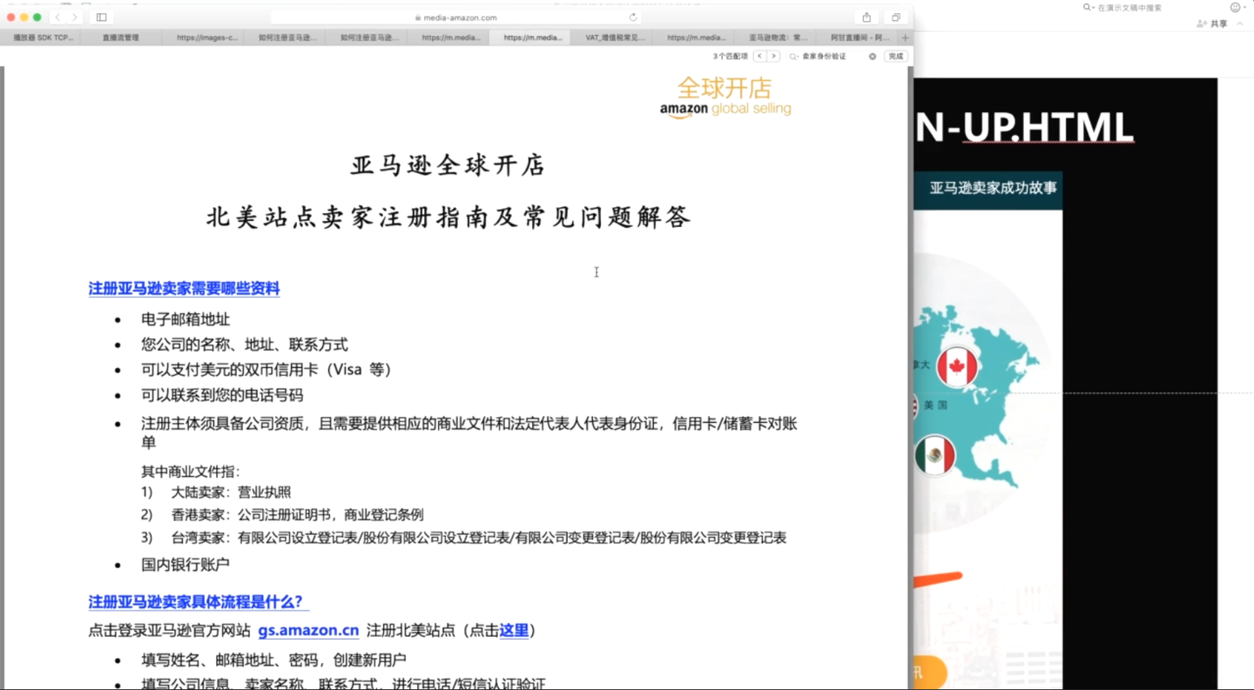Click the 国内银行账户 bullet
This screenshot has height=690, width=1254.
[185, 565]
